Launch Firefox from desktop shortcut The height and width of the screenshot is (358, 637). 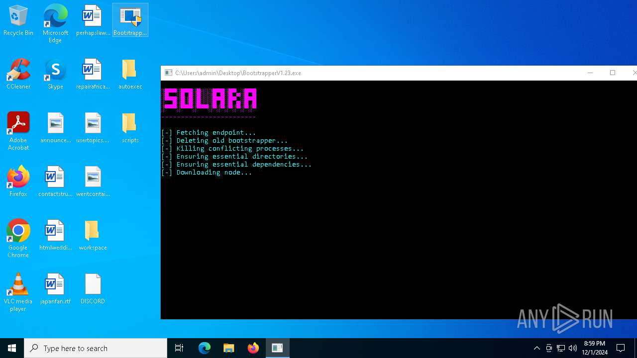[x=18, y=182]
